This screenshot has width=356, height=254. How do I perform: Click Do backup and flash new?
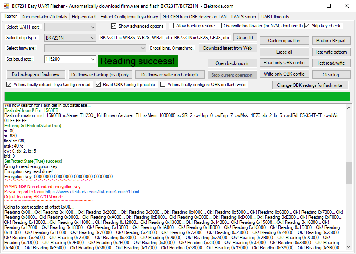(36, 74)
